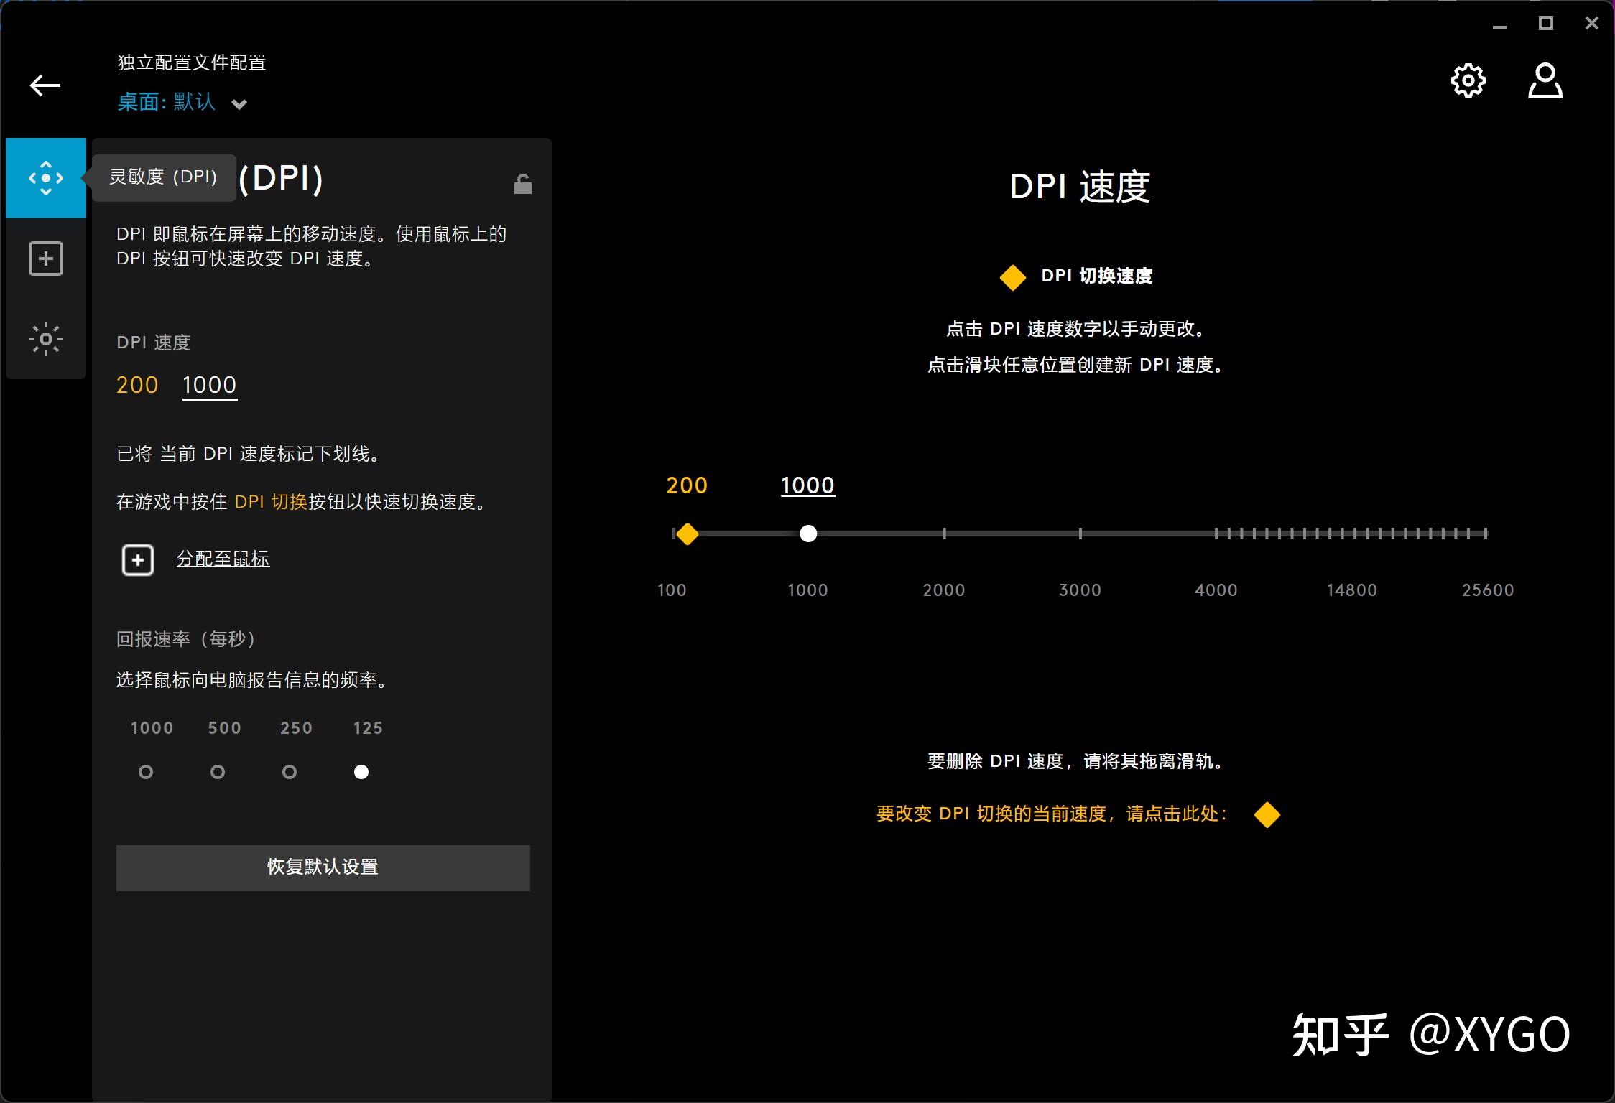Click the yellow diamond beside 请点击此处
This screenshot has width=1615, height=1103.
(1267, 814)
